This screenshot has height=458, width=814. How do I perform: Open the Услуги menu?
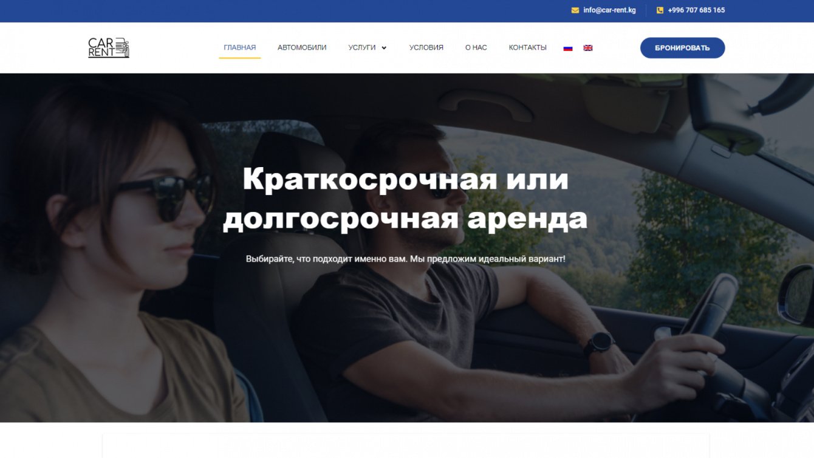(x=362, y=47)
